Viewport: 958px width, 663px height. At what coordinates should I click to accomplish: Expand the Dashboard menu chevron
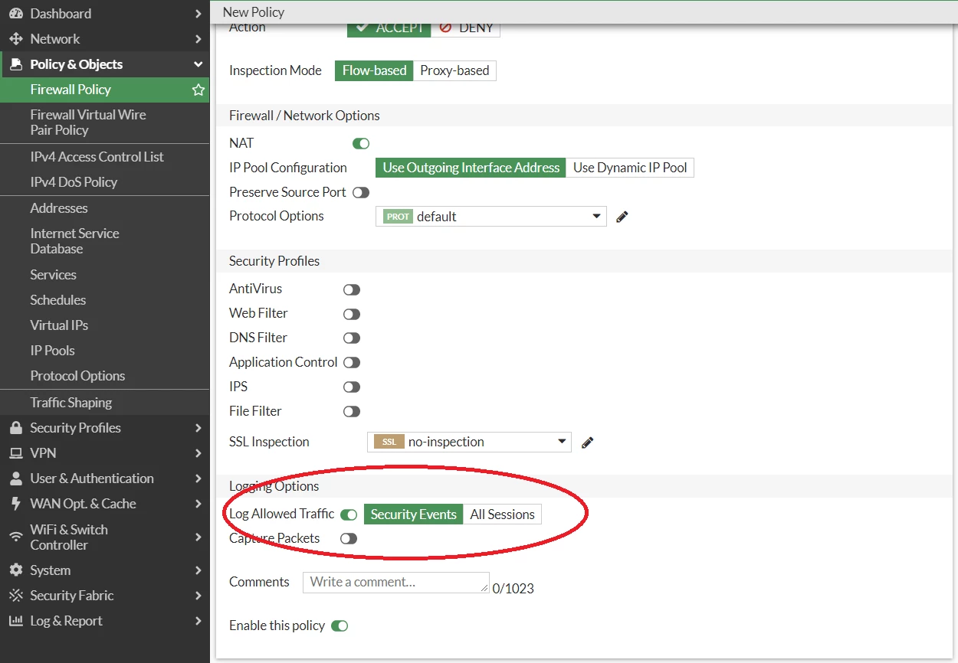coord(198,14)
